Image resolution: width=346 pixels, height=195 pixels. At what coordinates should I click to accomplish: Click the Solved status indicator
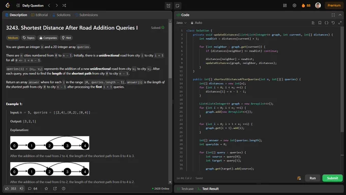coord(158,27)
